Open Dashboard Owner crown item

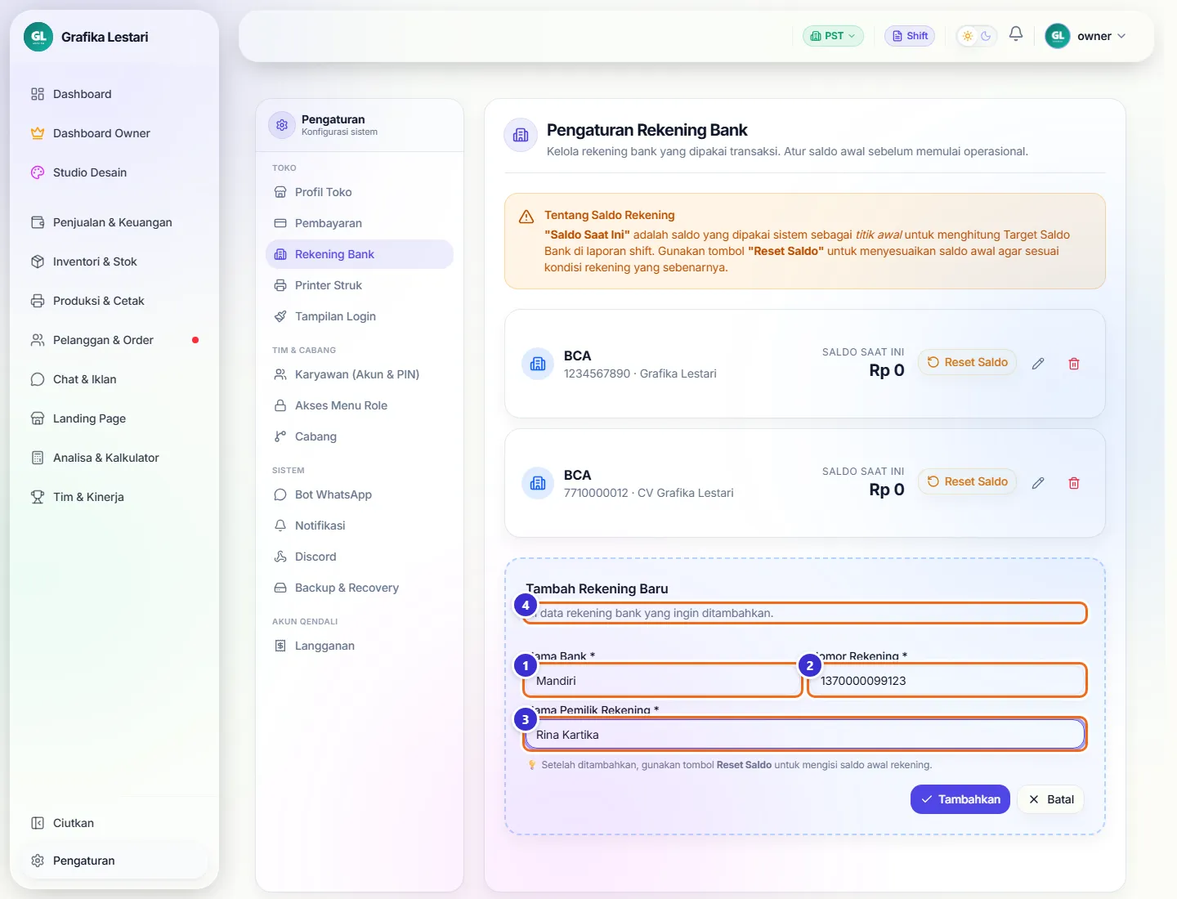pos(114,133)
